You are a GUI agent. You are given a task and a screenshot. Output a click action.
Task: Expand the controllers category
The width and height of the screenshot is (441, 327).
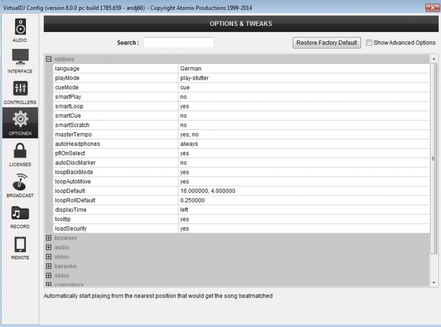click(49, 284)
